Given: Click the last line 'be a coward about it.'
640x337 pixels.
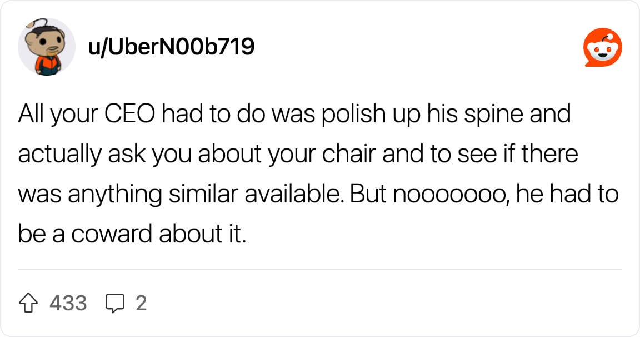Looking at the screenshot, I should point(132,234).
